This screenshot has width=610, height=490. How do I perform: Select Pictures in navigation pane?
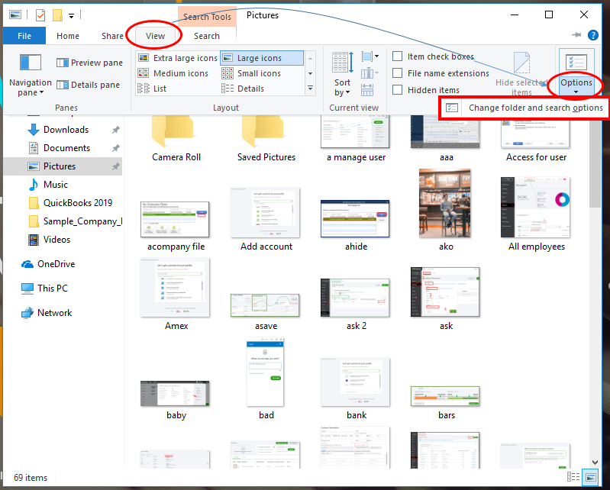coord(63,166)
